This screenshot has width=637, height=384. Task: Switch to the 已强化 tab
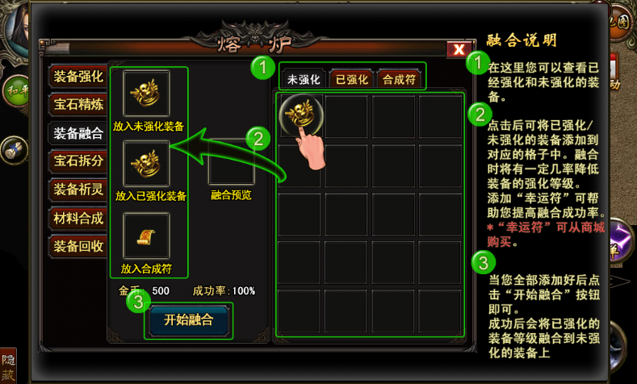352,79
